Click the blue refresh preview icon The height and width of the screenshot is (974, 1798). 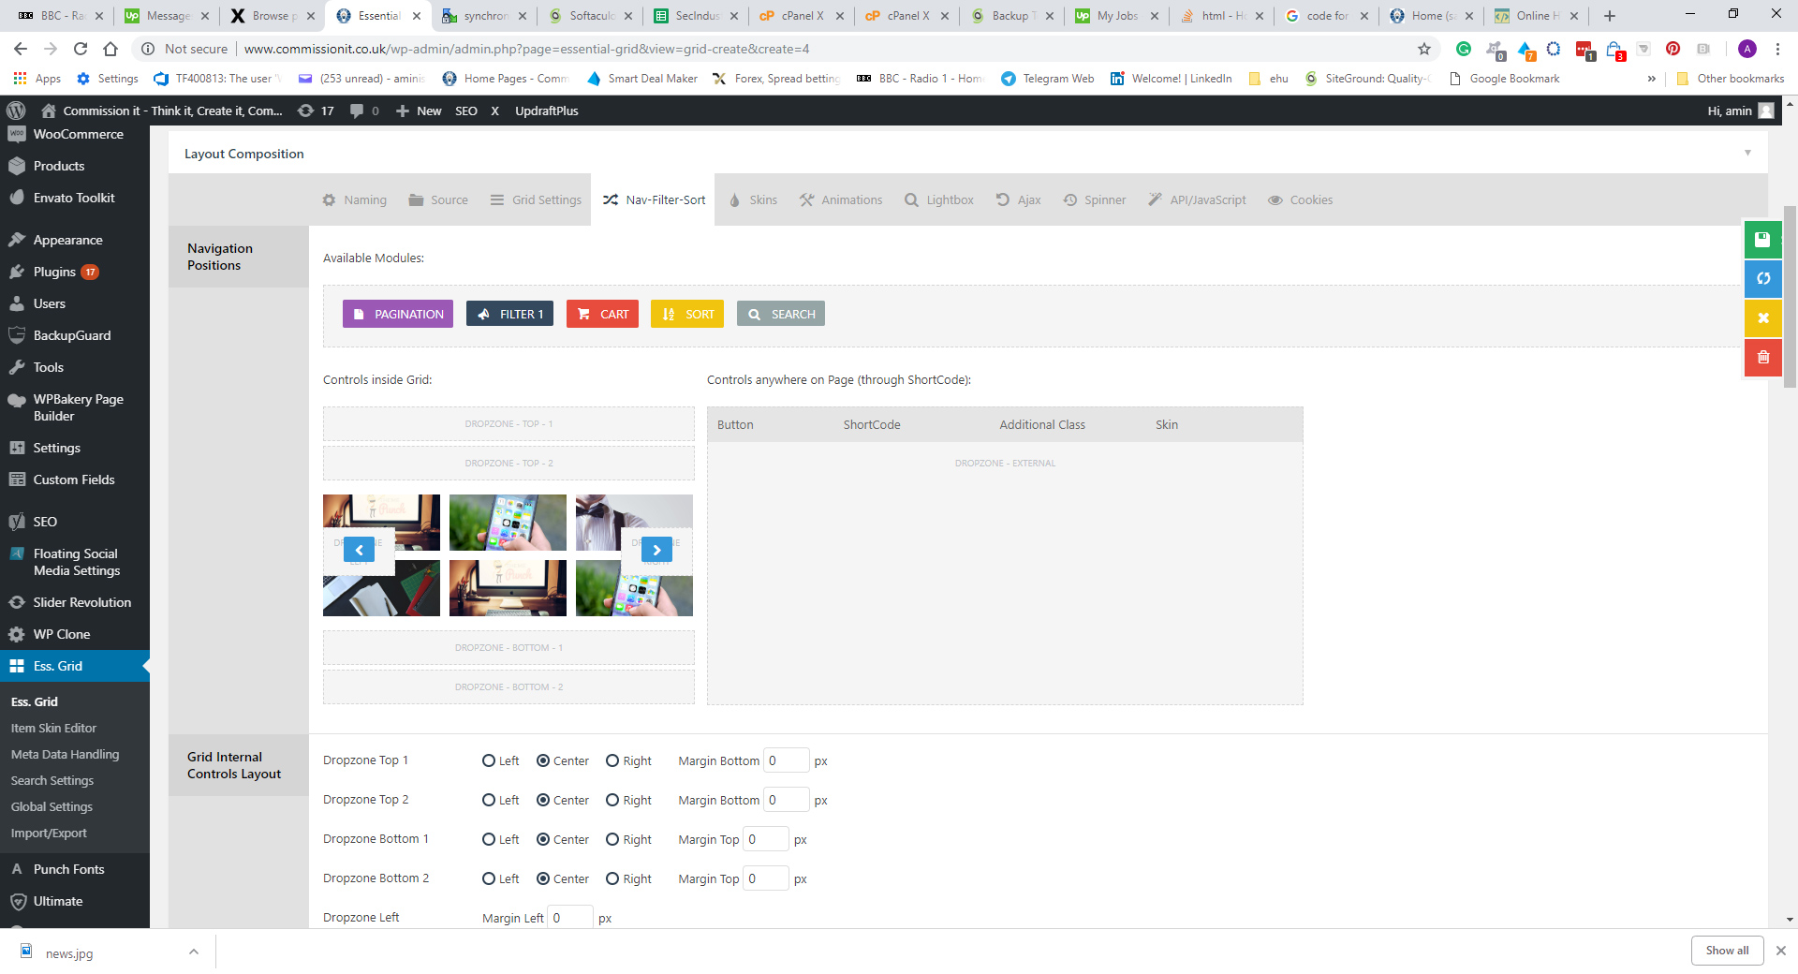click(x=1762, y=278)
